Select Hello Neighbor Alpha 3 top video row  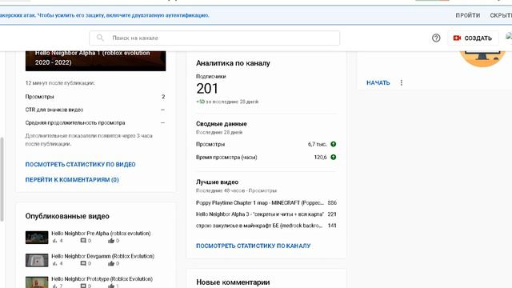[266, 214]
